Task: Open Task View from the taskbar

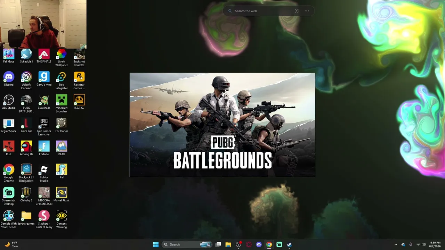Action: click(218, 244)
